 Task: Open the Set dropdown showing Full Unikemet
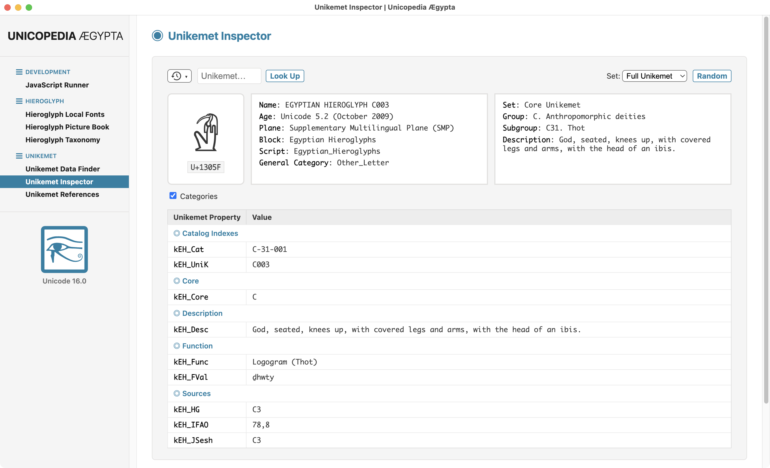coord(654,76)
